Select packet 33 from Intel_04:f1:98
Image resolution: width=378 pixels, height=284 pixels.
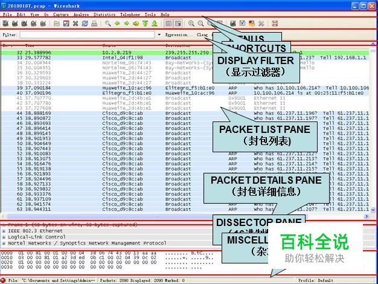tap(185, 57)
